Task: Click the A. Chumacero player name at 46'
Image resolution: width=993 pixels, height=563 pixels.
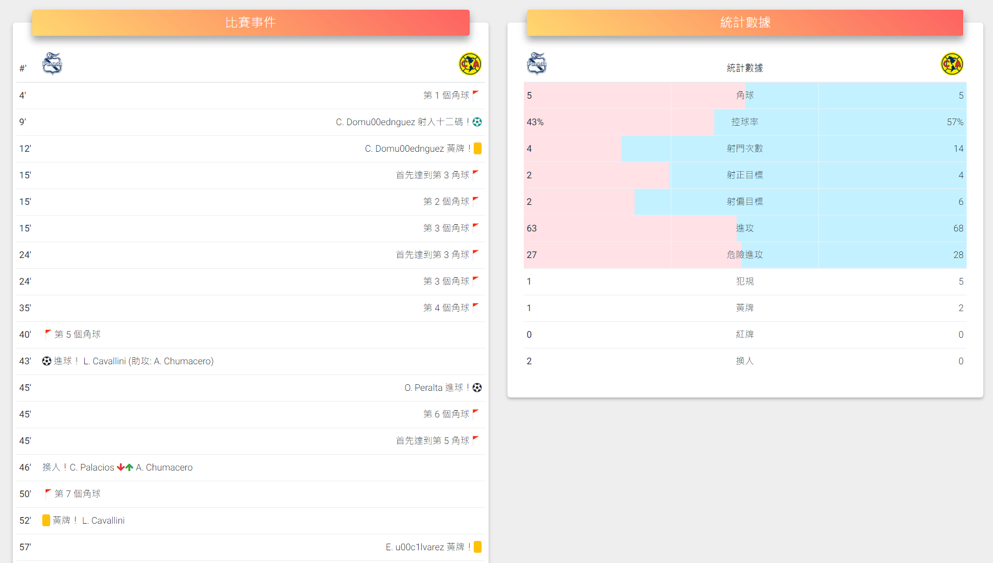Action: click(x=164, y=467)
